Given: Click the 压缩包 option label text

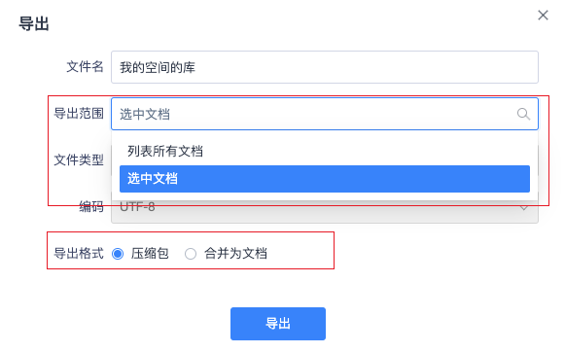Looking at the screenshot, I should click(x=150, y=253).
